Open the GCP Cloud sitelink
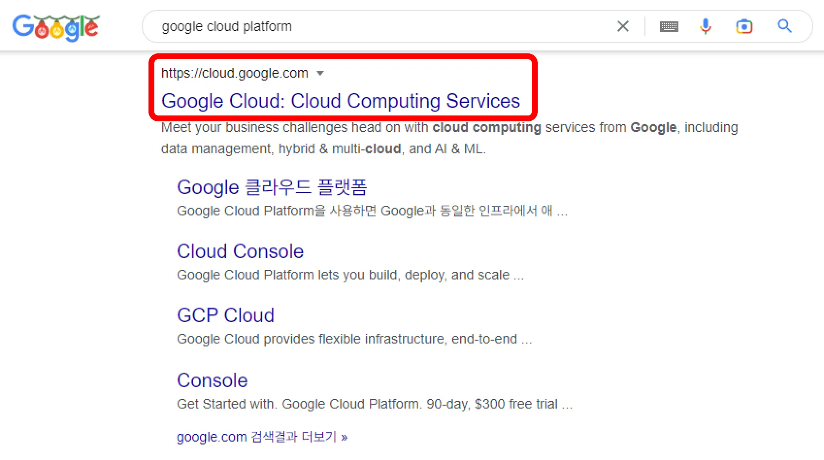 [226, 315]
